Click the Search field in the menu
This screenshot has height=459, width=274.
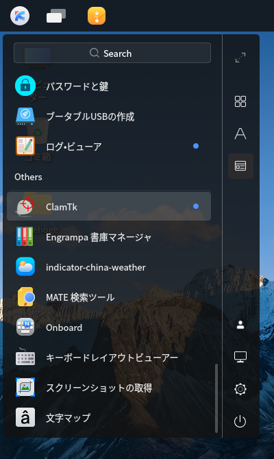coord(112,53)
